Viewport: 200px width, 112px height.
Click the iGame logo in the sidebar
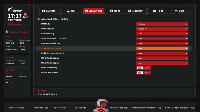click(x=15, y=10)
